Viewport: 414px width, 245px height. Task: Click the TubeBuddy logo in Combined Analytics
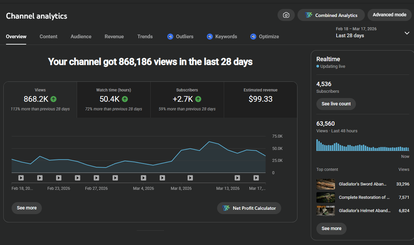309,15
